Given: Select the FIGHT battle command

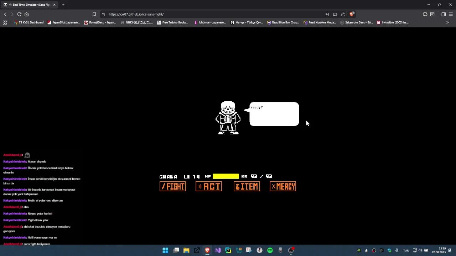Looking at the screenshot, I should pyautogui.click(x=173, y=187).
